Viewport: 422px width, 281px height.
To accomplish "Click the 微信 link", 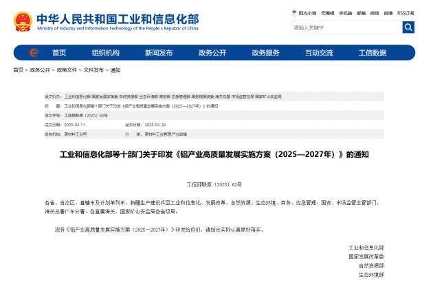I will point(375,13).
